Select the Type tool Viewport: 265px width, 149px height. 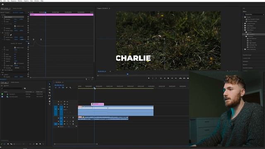pos(50,104)
